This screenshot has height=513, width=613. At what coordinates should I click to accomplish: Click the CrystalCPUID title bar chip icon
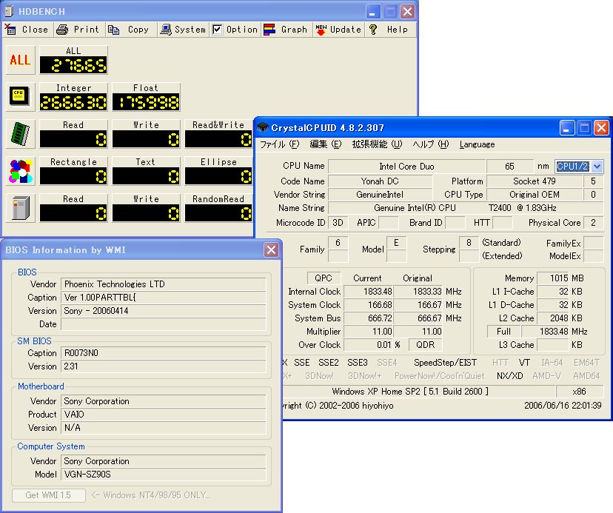[x=263, y=127]
